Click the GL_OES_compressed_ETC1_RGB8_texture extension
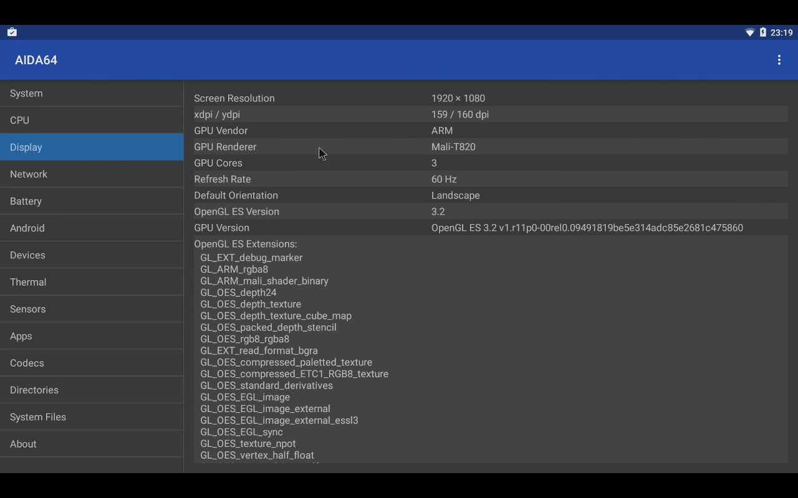Screen dimensions: 798x498 (294, 374)
